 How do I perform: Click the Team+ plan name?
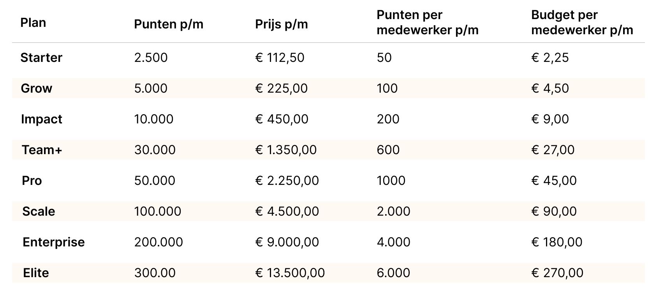pyautogui.click(x=42, y=150)
